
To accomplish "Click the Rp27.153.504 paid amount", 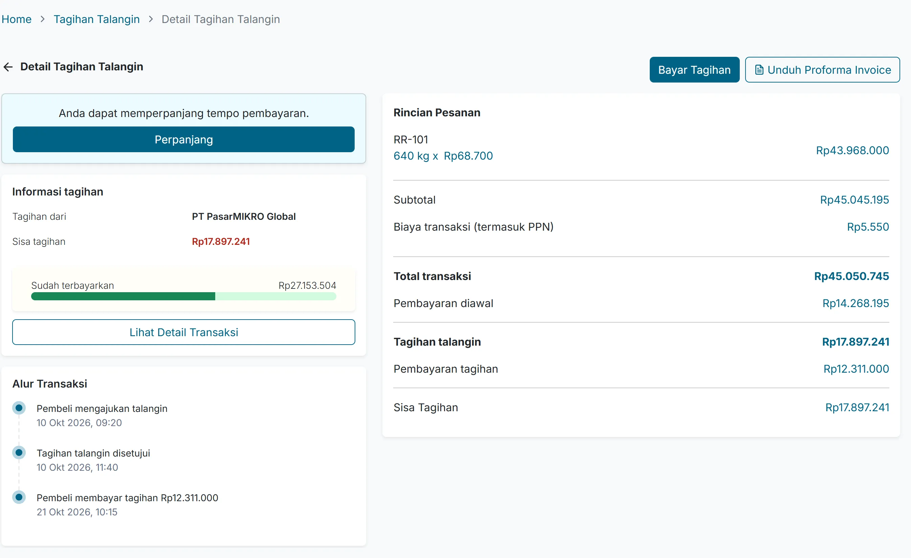I will pyautogui.click(x=307, y=286).
